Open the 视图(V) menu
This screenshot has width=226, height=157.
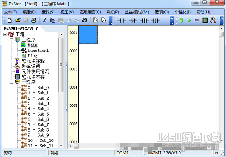[67, 12]
